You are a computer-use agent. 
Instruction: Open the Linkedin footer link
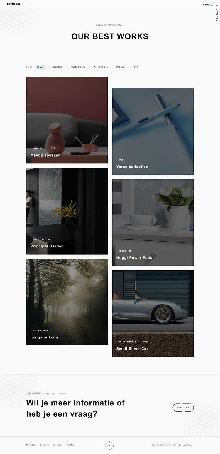(58, 445)
